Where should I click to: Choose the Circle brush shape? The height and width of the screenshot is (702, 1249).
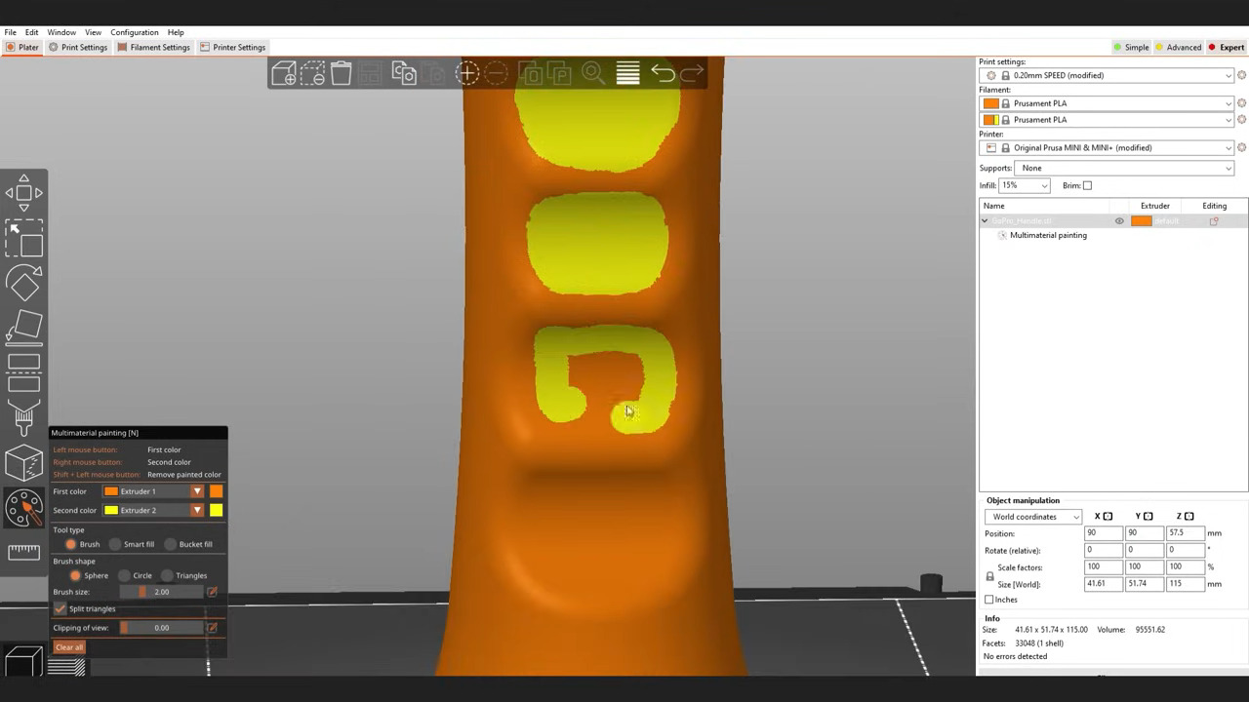pyautogui.click(x=125, y=575)
